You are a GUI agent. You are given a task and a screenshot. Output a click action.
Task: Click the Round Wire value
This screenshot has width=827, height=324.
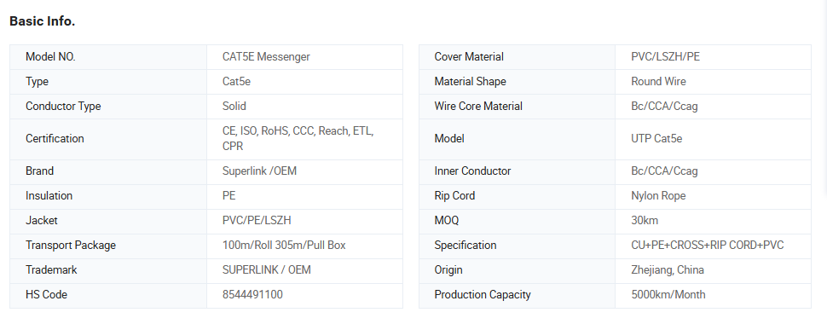pyautogui.click(x=658, y=82)
